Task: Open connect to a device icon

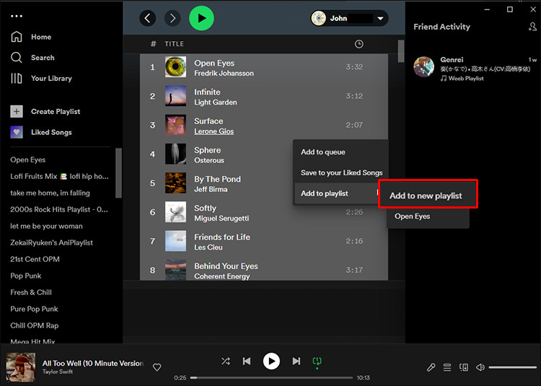Action: (464, 367)
